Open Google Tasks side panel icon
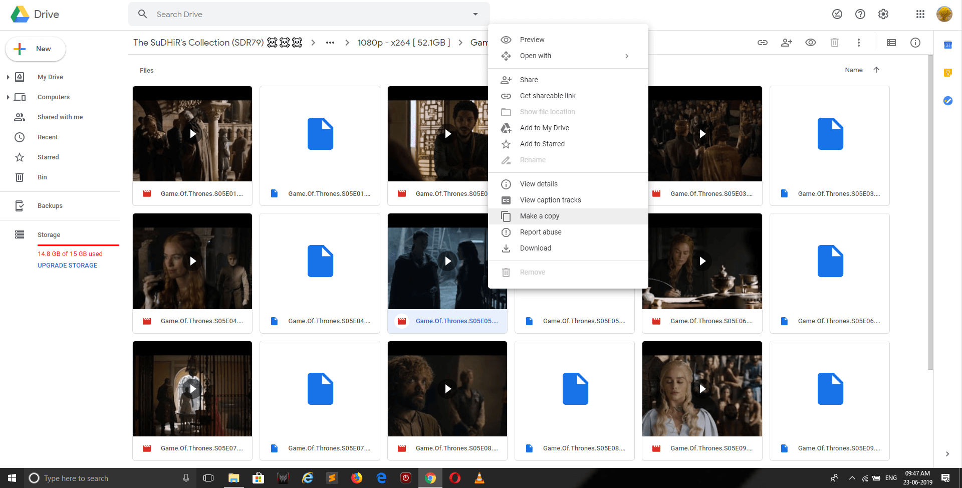The width and height of the screenshot is (962, 488). click(x=948, y=101)
